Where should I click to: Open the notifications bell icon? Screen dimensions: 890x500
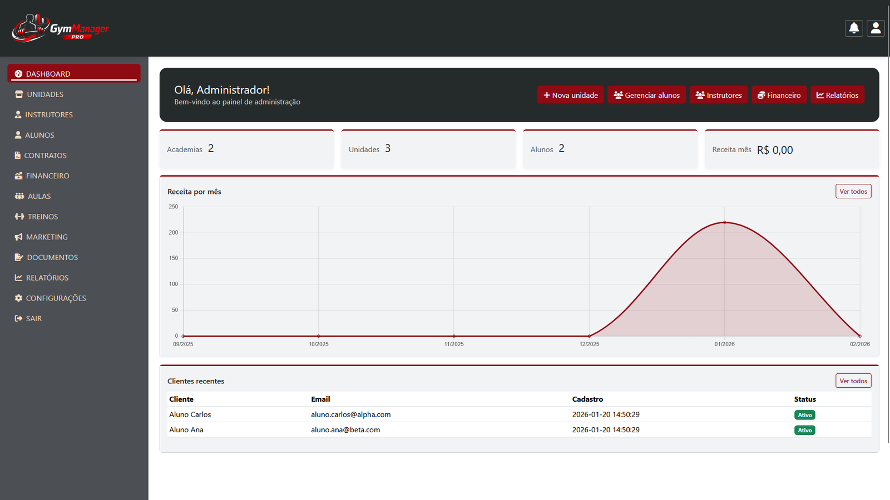click(854, 28)
